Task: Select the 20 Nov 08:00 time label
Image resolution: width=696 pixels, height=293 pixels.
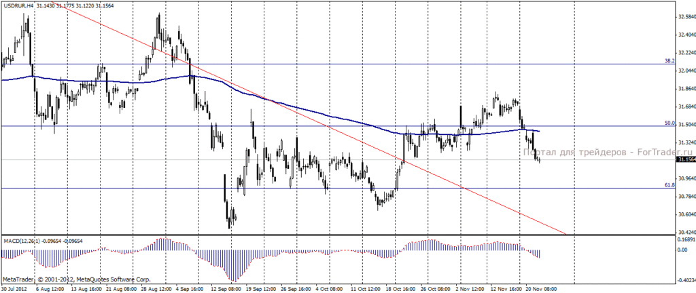Action: 541,288
